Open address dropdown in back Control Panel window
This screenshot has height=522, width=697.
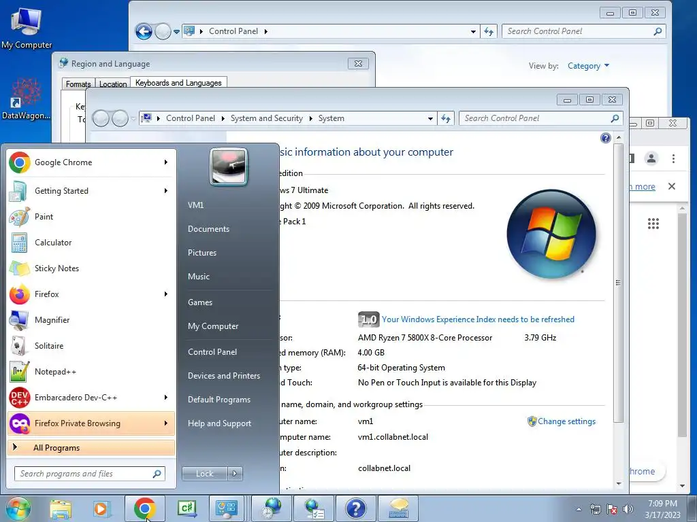[473, 31]
